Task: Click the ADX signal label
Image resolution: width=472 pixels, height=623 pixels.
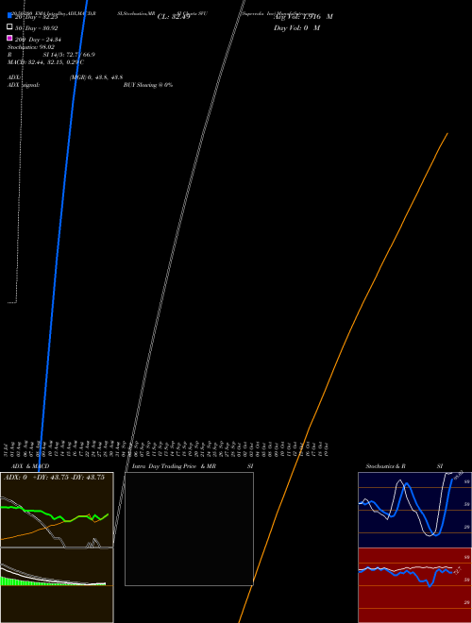Action: (x=24, y=85)
